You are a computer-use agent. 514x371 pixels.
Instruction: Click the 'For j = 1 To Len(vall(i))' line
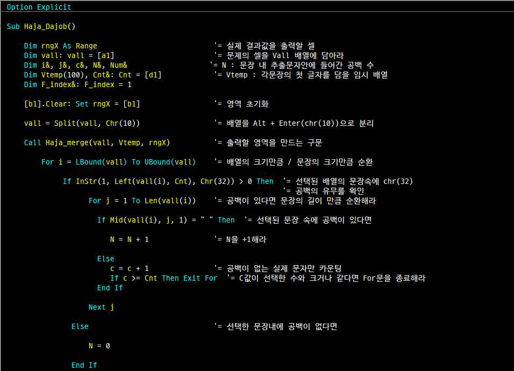pos(142,201)
